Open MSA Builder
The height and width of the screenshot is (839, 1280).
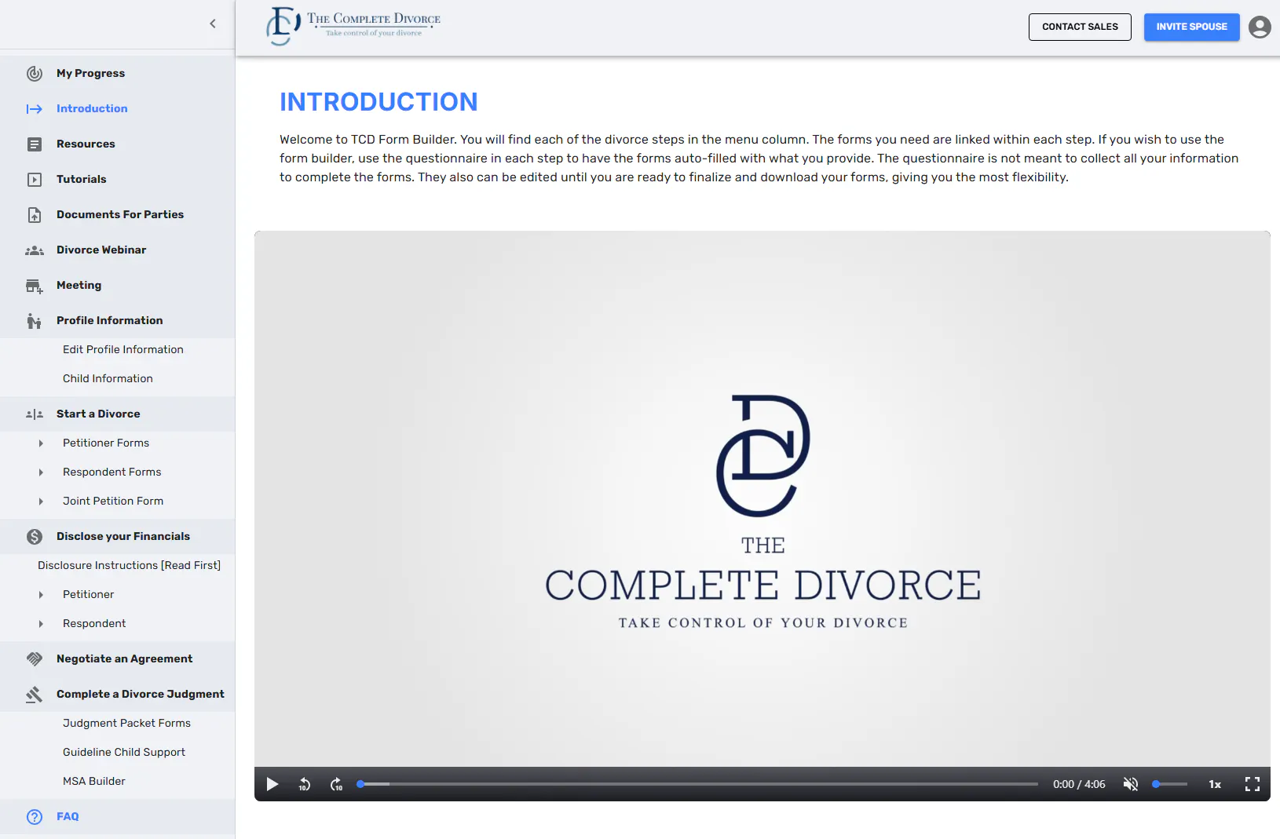[x=94, y=782]
